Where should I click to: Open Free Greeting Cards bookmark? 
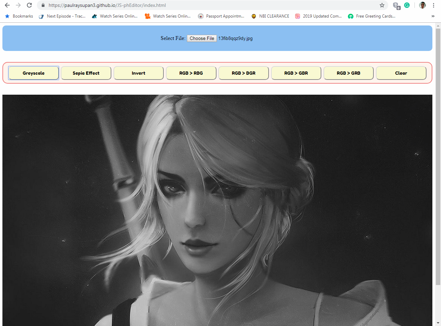[x=372, y=16]
